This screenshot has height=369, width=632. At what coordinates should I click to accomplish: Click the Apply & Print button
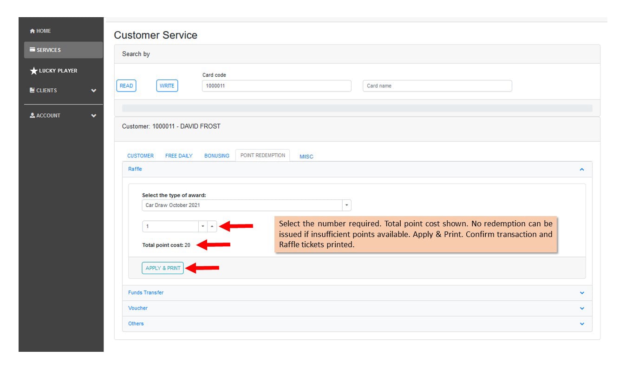(x=163, y=268)
